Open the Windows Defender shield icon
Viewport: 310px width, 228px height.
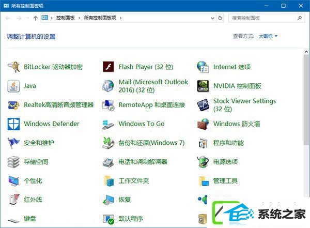point(13,124)
